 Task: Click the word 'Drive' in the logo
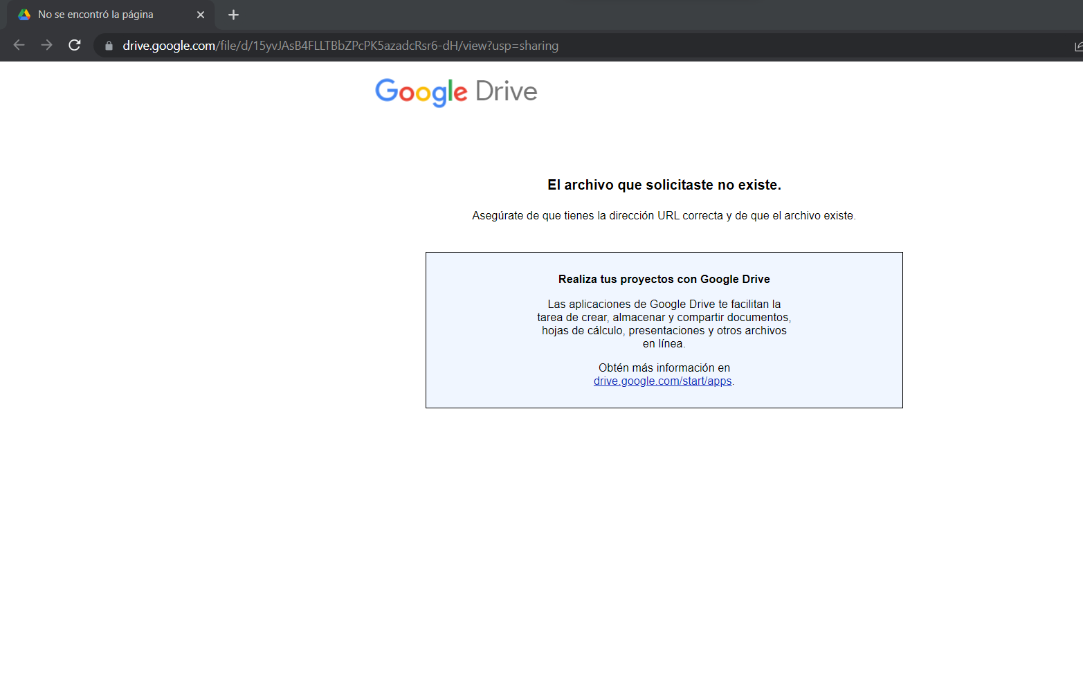tap(506, 91)
